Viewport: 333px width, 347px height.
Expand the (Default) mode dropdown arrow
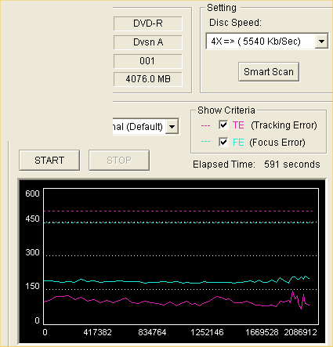(172, 127)
